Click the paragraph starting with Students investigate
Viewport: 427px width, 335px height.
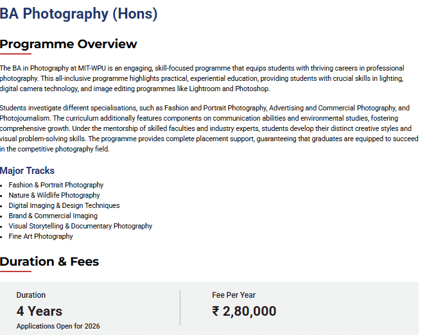[205, 128]
